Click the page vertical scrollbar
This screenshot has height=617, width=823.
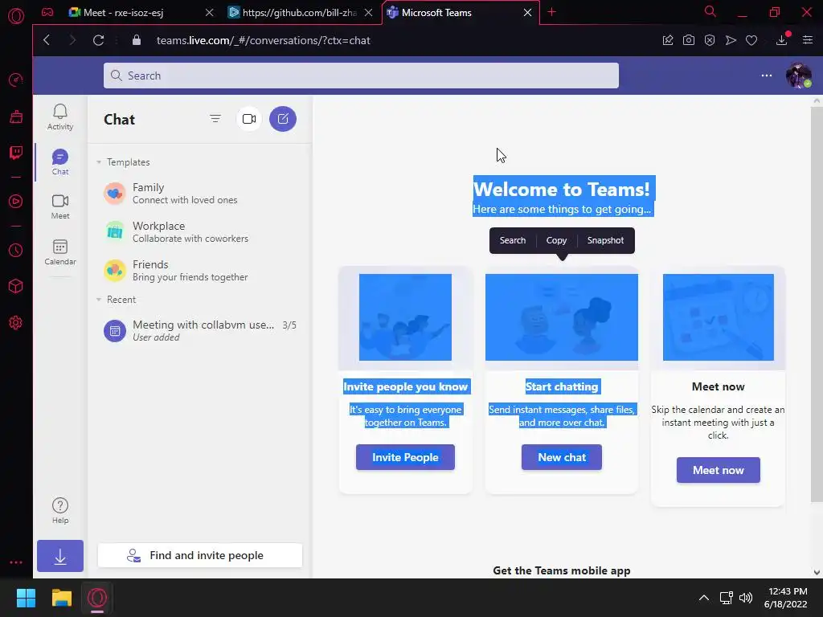(x=817, y=304)
